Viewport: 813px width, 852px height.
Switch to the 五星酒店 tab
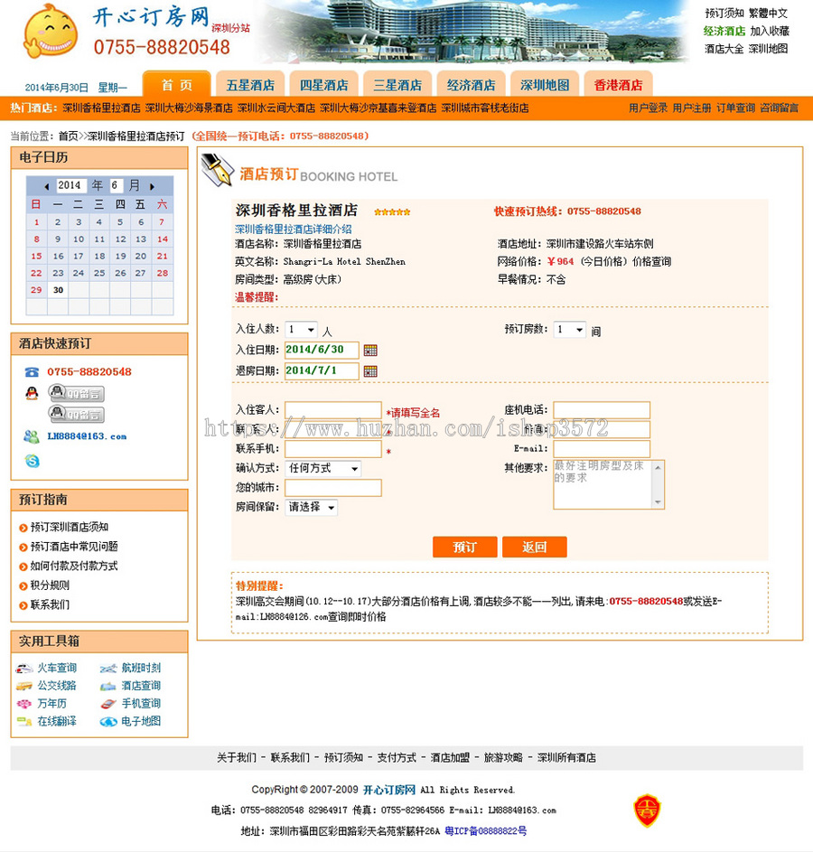[250, 84]
